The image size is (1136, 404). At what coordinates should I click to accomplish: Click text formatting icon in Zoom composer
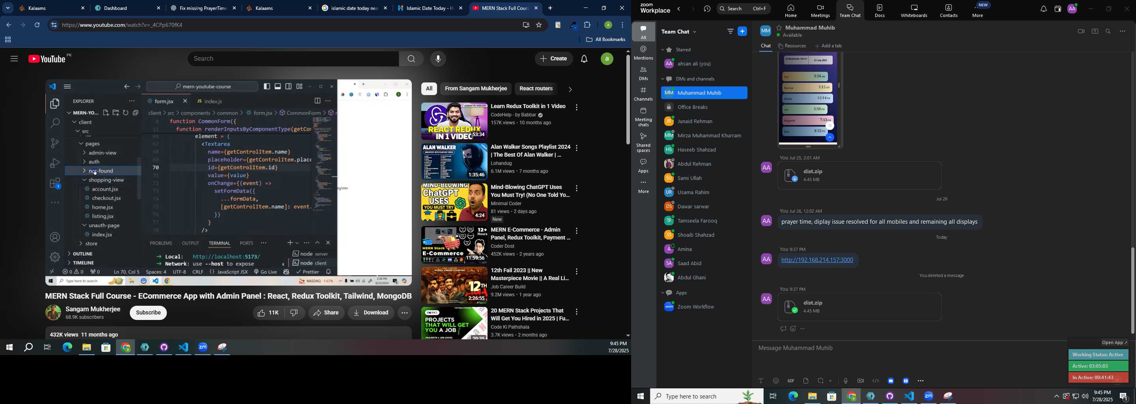click(x=761, y=381)
